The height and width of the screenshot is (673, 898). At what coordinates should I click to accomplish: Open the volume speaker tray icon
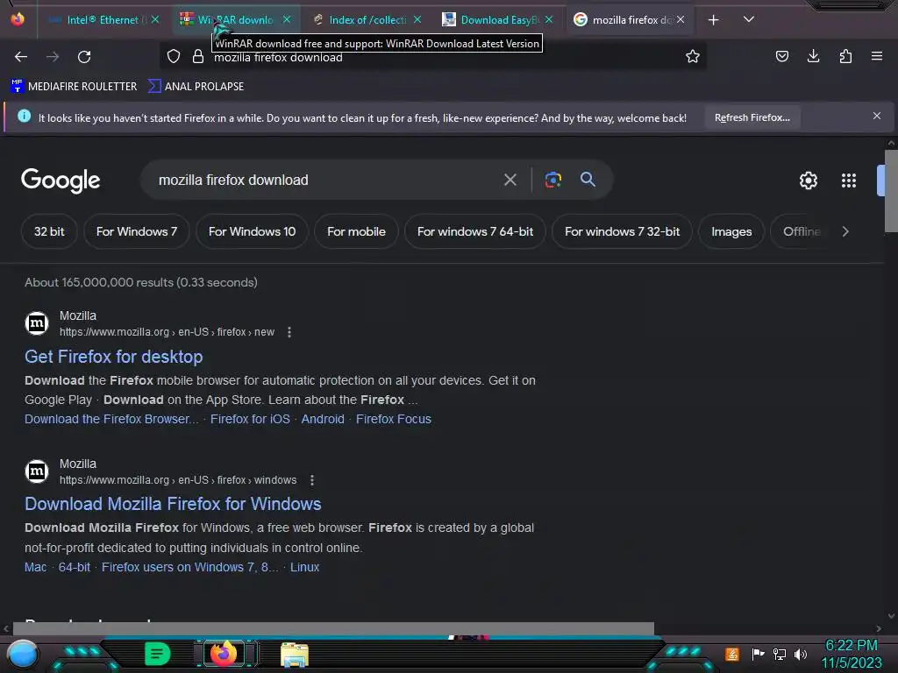click(x=801, y=654)
